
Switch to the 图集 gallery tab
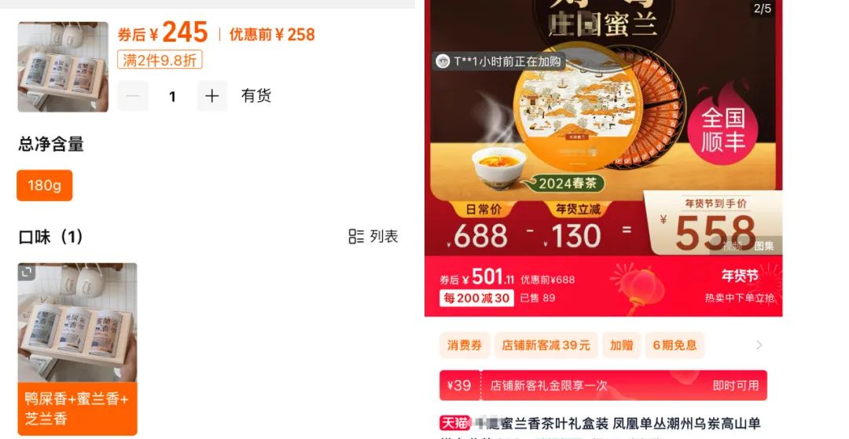(764, 246)
